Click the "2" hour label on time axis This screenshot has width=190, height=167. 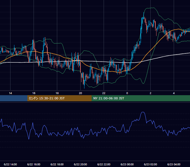click(151, 93)
